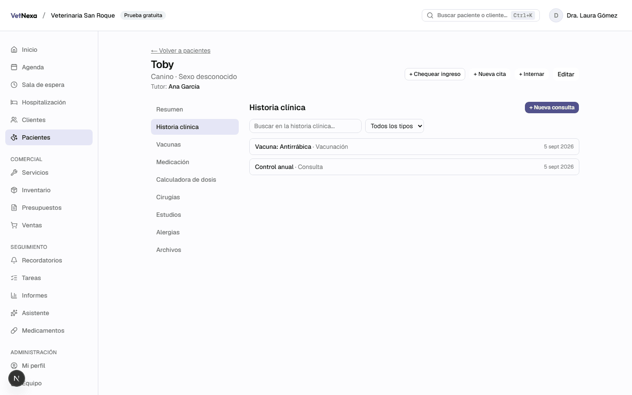
Task: Click the Servicios wrench icon
Action: (14, 172)
